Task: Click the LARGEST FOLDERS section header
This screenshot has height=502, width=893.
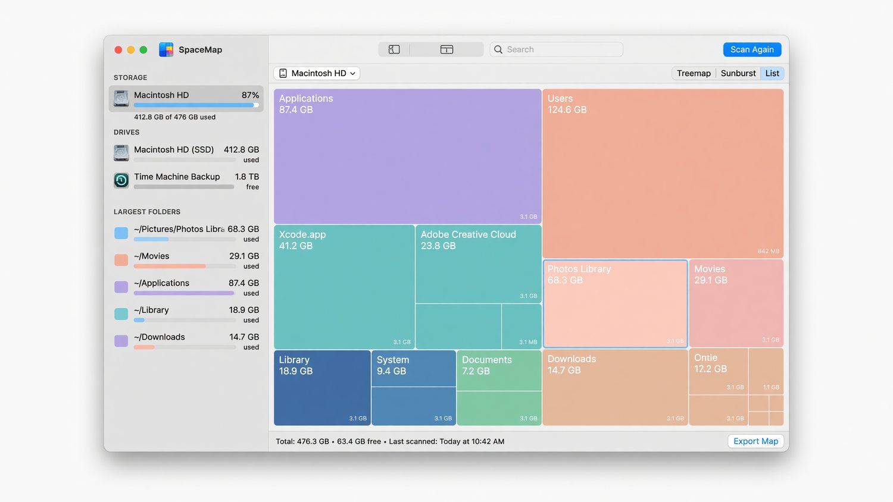Action: 147,212
